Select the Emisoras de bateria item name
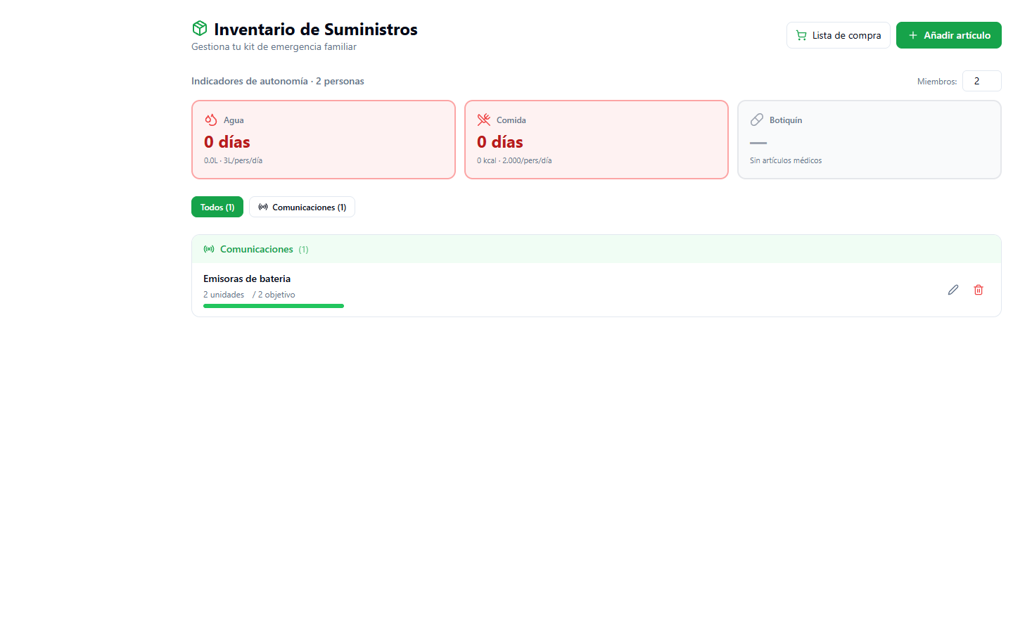 click(246, 279)
